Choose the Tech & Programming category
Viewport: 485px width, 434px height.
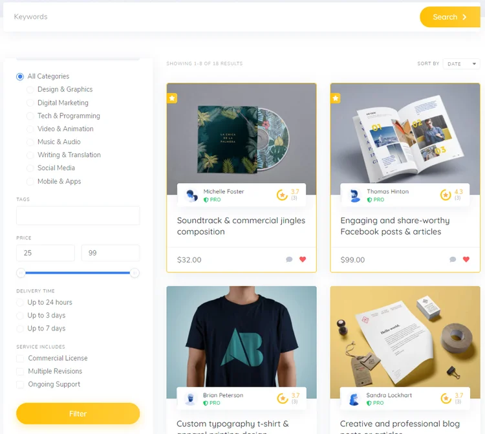click(30, 116)
